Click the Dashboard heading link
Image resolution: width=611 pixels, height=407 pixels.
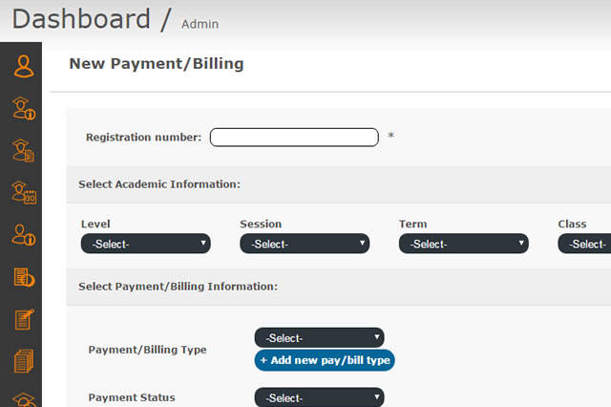[81, 19]
